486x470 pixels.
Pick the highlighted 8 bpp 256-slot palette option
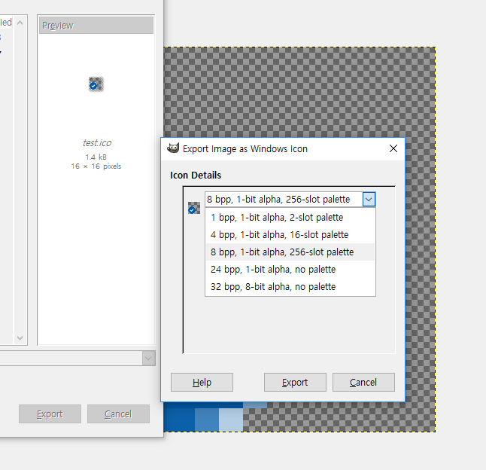282,252
